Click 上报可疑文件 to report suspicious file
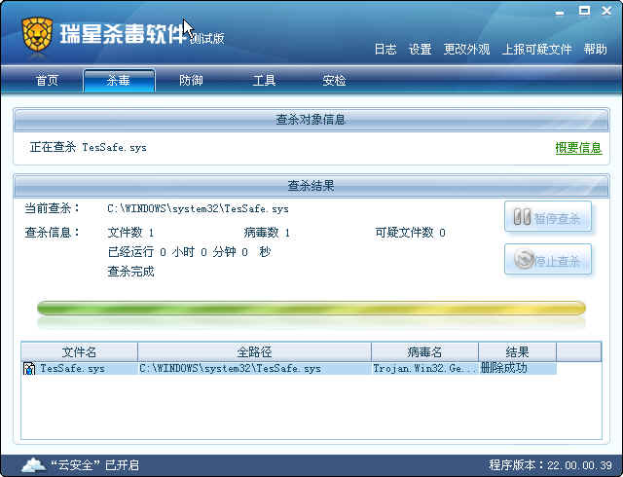The image size is (623, 477). [x=536, y=49]
